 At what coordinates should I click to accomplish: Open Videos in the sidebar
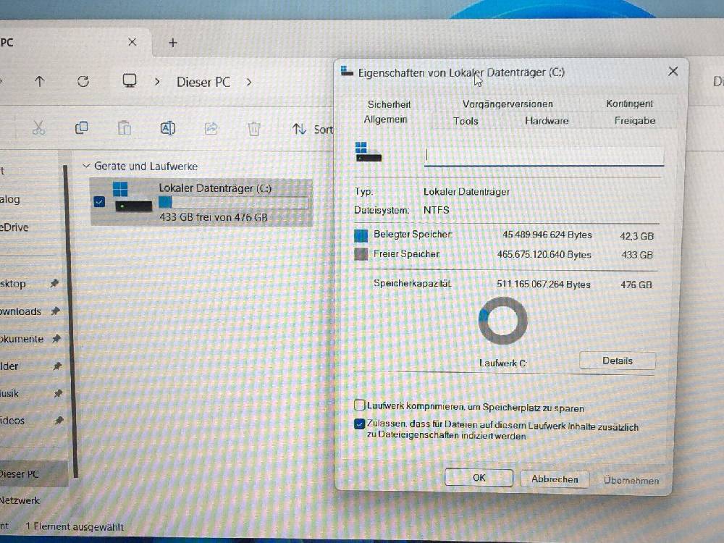[x=12, y=421]
